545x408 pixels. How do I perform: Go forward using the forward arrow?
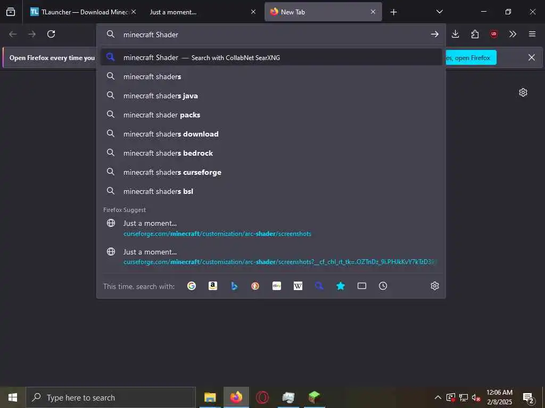point(32,34)
